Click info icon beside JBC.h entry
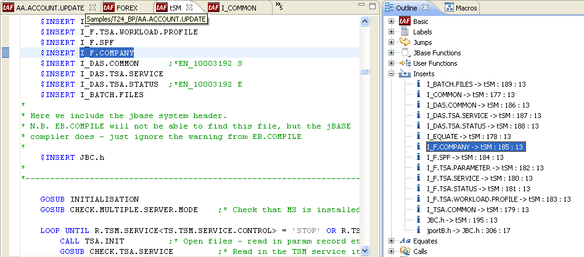This screenshot has width=584, height=257. [x=419, y=220]
